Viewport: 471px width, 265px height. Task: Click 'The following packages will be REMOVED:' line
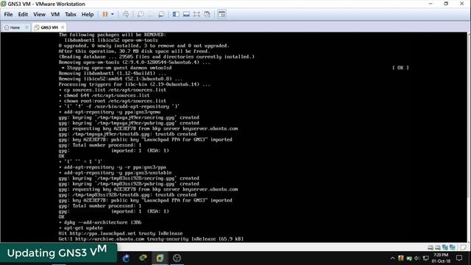pyautogui.click(x=113, y=35)
